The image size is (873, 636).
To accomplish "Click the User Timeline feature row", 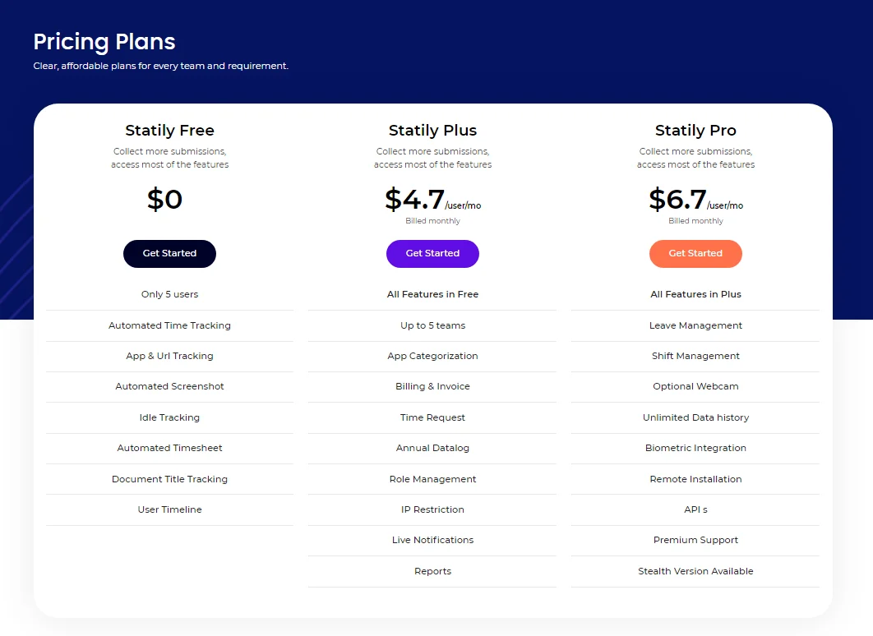I will click(170, 509).
